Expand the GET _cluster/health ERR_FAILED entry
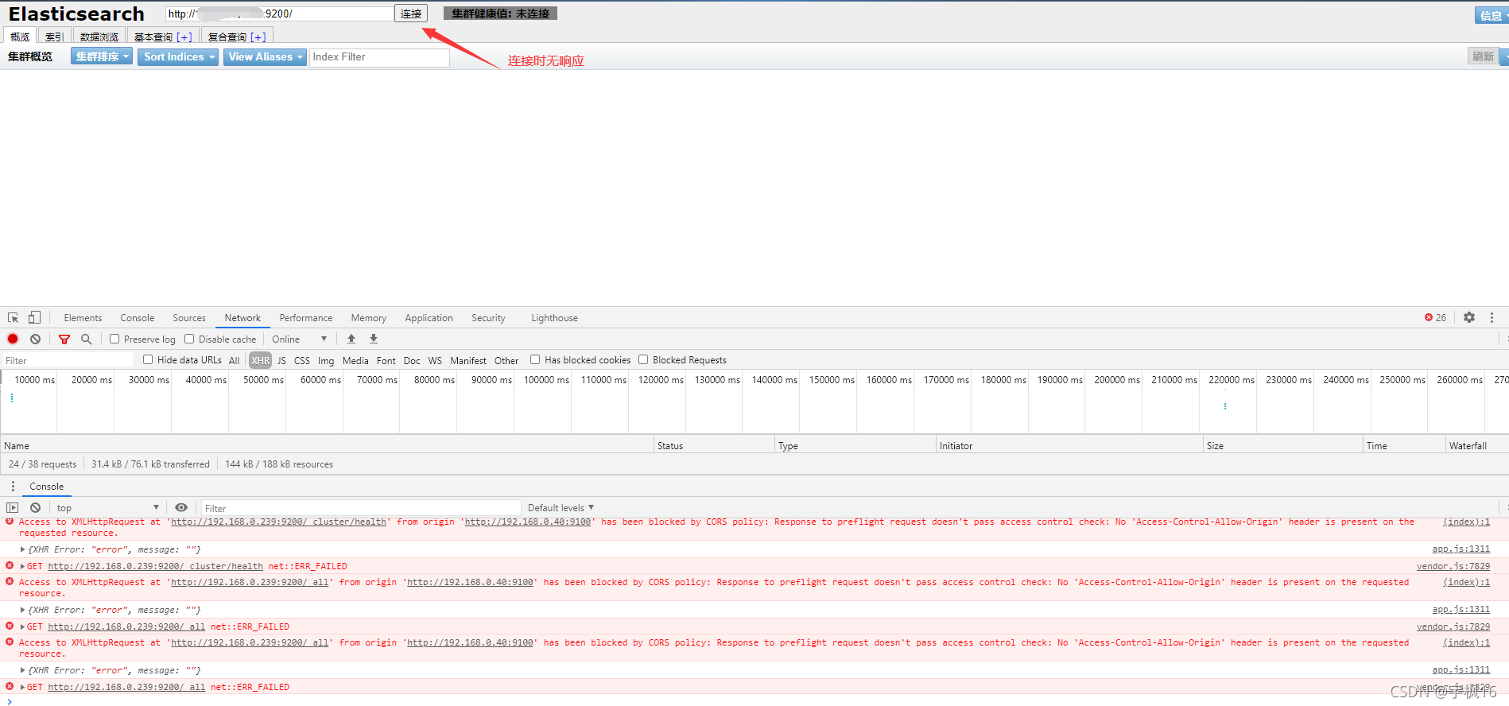Image resolution: width=1509 pixels, height=706 pixels. tap(22, 566)
